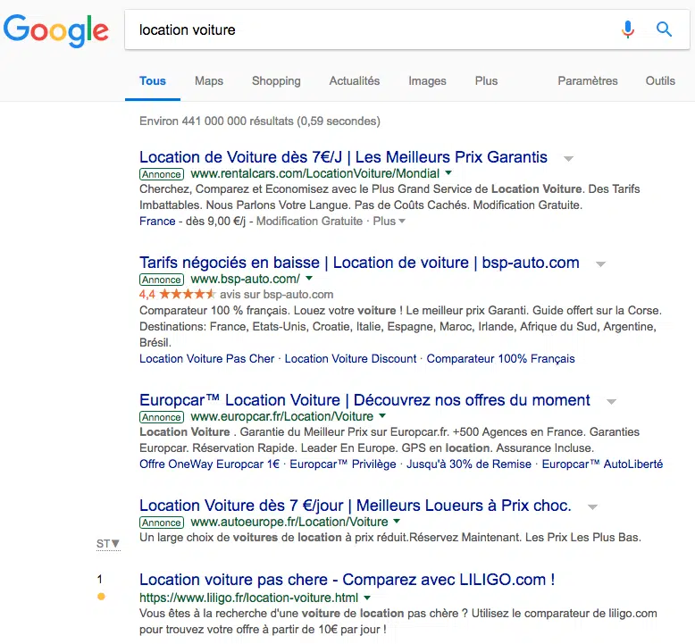The image size is (695, 644).
Task: Click the France sitelink in the rentalcars ad
Action: 157,221
